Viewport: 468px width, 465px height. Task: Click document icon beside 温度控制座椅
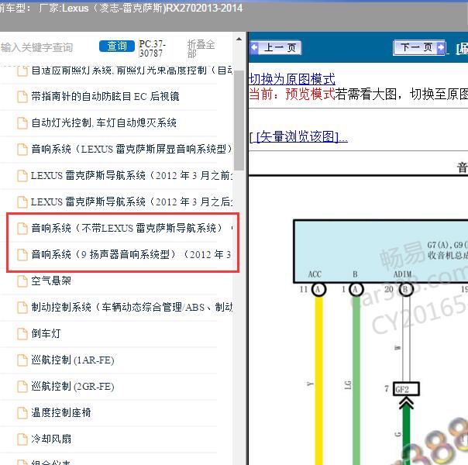[22, 413]
